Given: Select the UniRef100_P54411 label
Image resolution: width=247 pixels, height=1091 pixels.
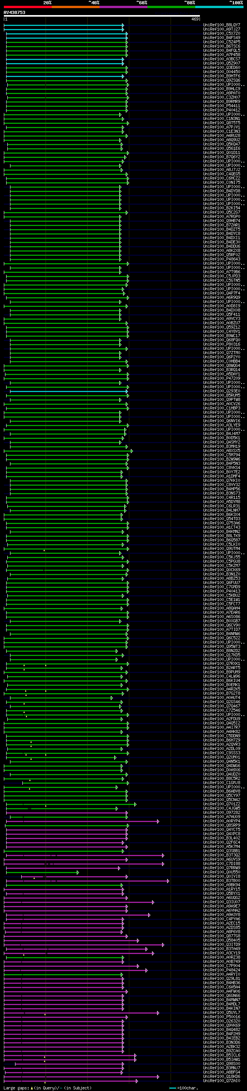Looking at the screenshot, I should click(222, 106).
